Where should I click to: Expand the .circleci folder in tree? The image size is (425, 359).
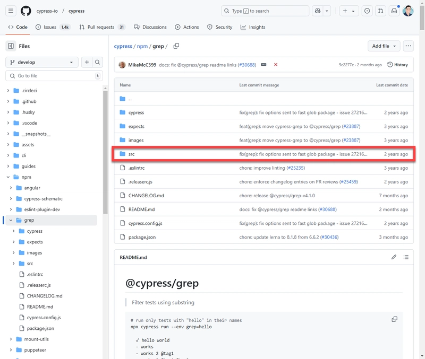(8, 90)
